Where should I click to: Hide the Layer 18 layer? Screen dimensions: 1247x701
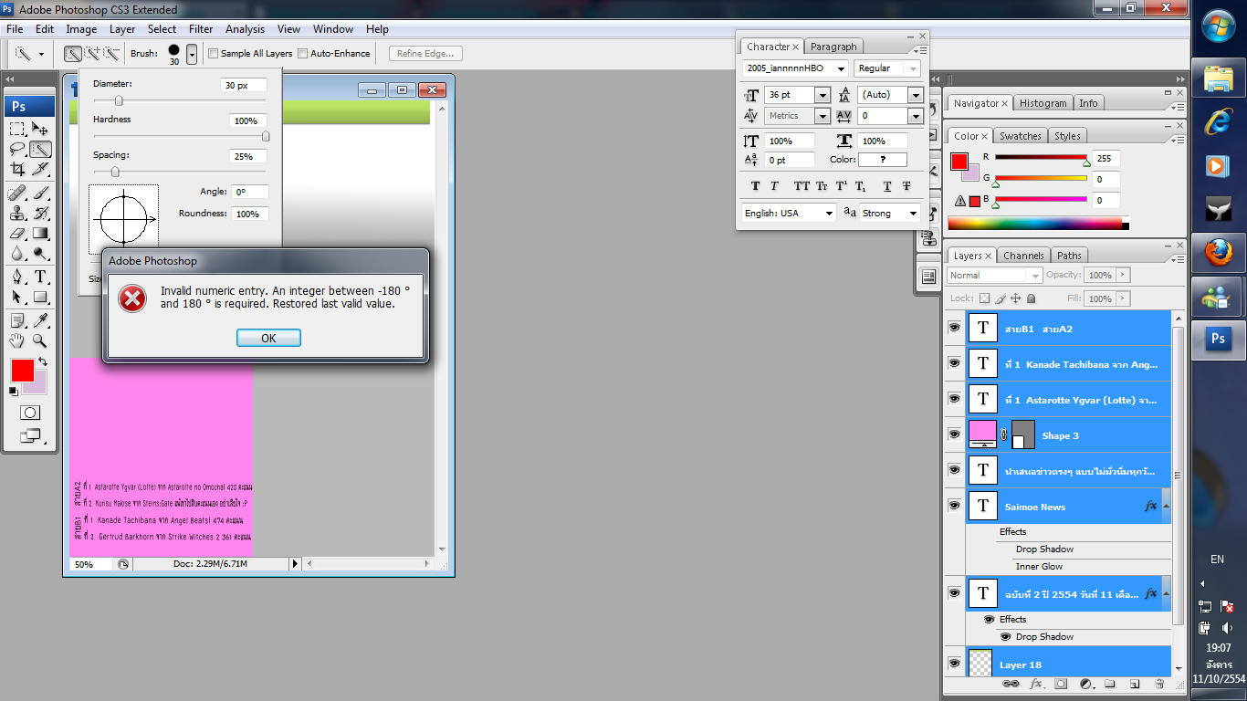pyautogui.click(x=954, y=664)
